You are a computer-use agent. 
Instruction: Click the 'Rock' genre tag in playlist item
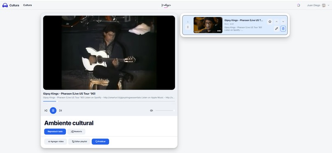[x=227, y=24]
